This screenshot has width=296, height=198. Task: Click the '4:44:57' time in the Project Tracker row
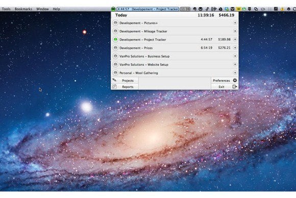pos(206,39)
